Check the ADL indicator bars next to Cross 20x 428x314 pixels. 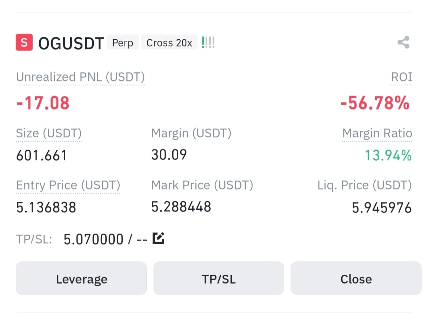coord(208,43)
